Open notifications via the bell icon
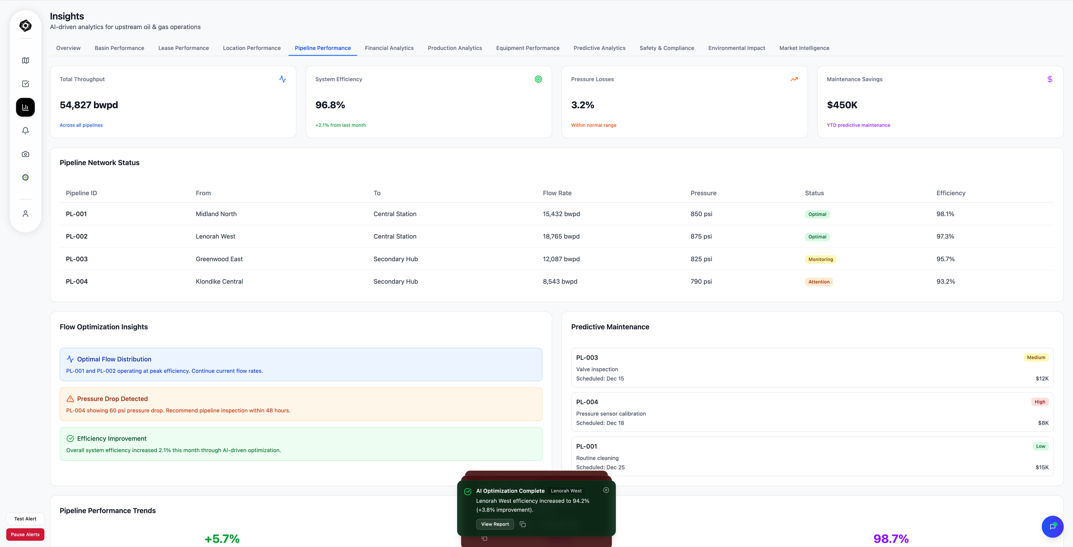 [25, 130]
